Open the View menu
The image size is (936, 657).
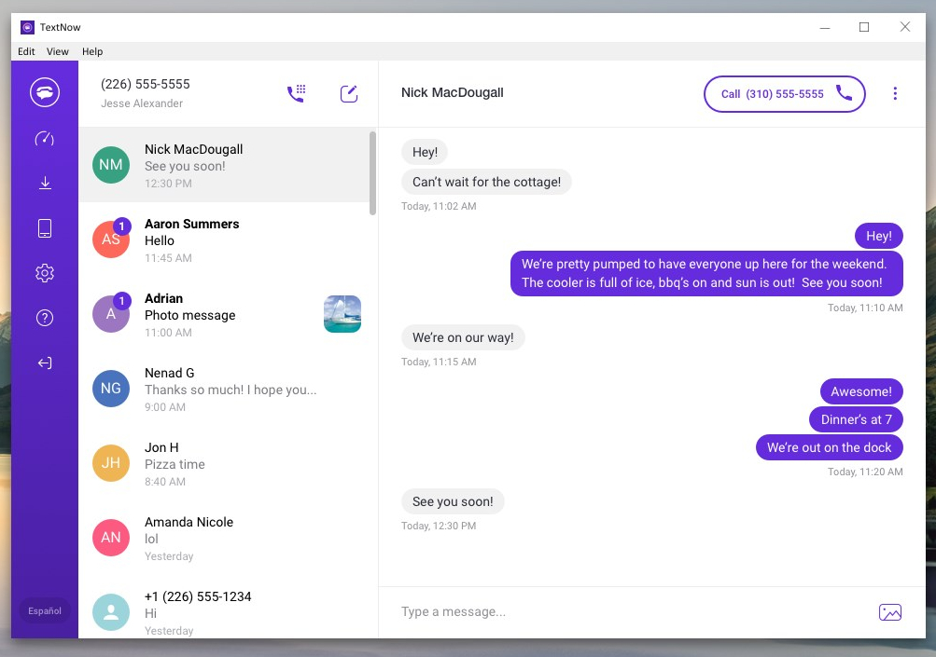coord(58,51)
